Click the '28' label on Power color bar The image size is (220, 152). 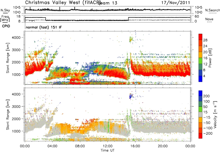[205, 40]
